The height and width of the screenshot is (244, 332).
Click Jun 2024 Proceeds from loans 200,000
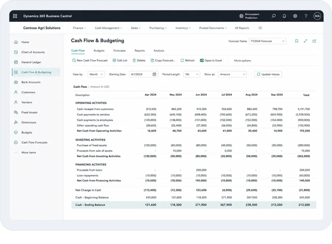pyautogui.click(x=201, y=170)
